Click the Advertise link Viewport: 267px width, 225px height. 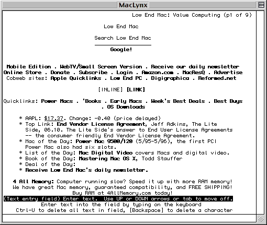point(228,73)
